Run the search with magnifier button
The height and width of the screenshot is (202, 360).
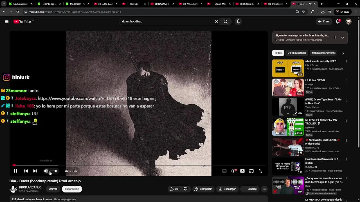tap(226, 22)
